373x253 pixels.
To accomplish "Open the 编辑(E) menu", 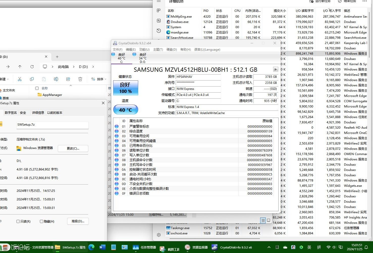I will (x=131, y=49).
